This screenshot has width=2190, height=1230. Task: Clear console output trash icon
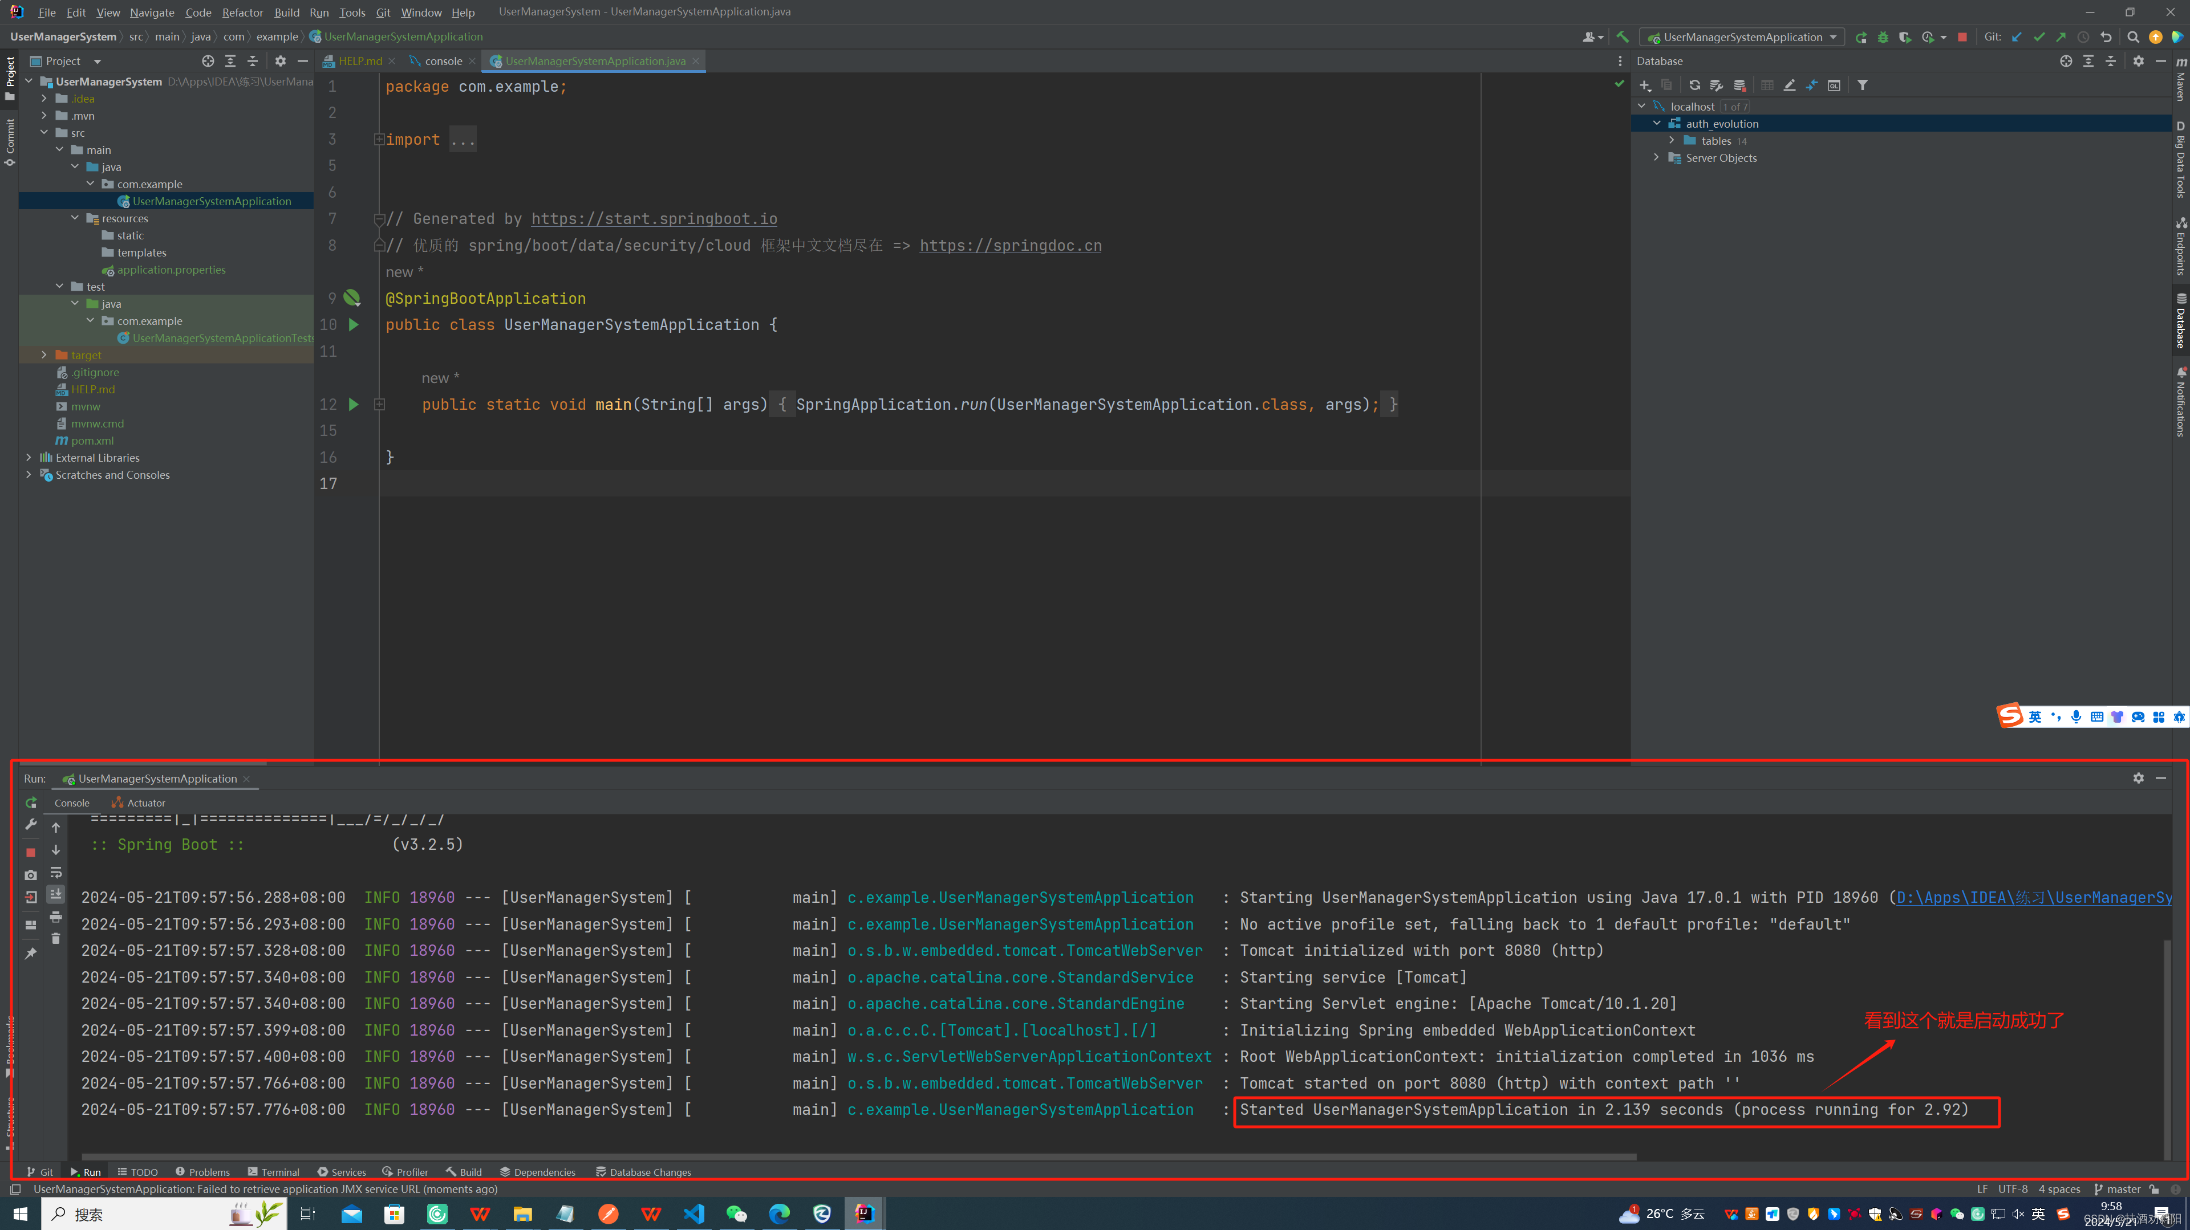point(56,939)
